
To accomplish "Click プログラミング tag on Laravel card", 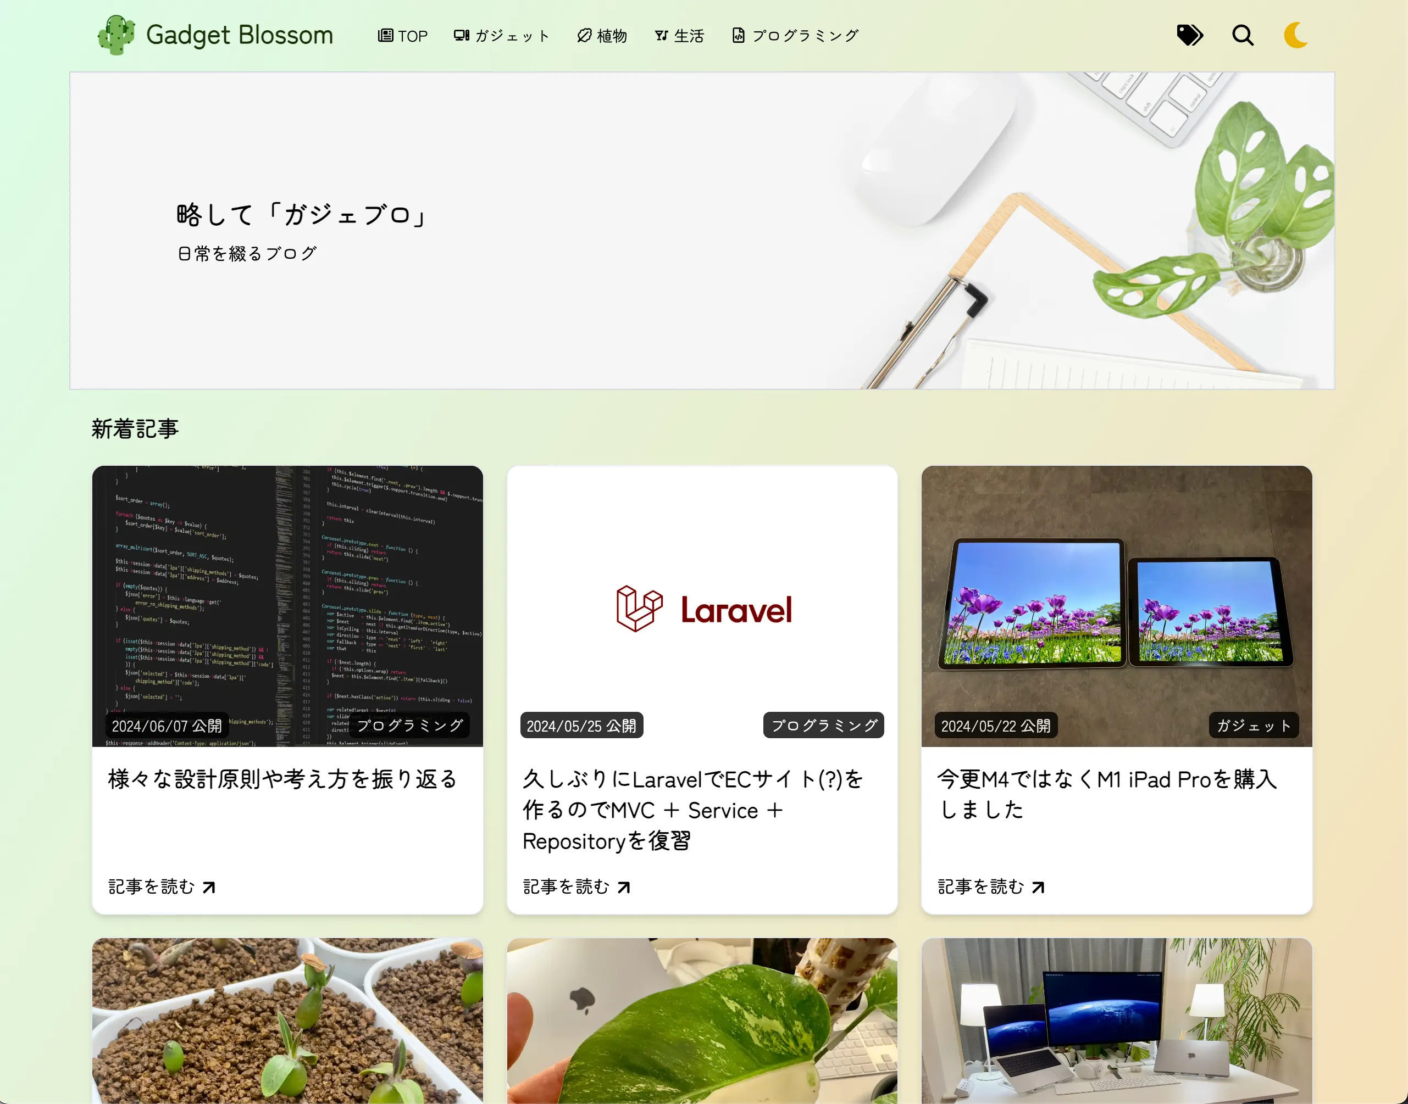I will point(823,725).
